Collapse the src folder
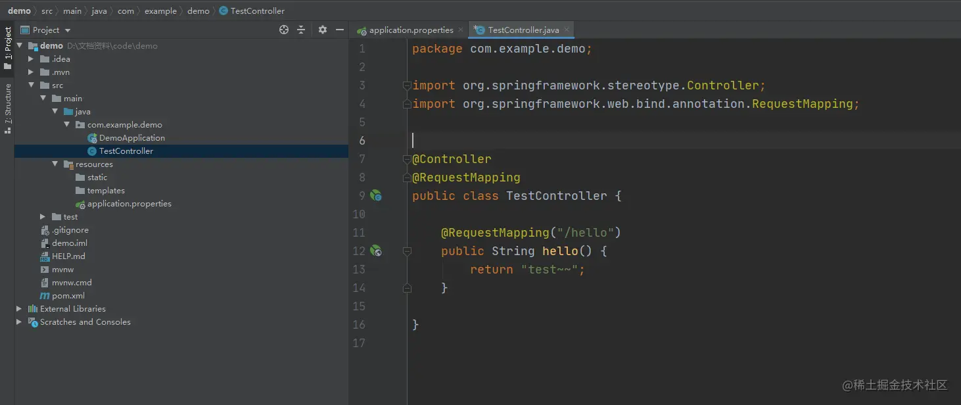Viewport: 961px width, 405px height. [x=31, y=85]
